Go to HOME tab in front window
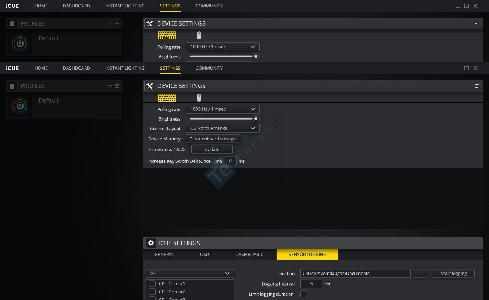The height and width of the screenshot is (300, 489). [41, 68]
